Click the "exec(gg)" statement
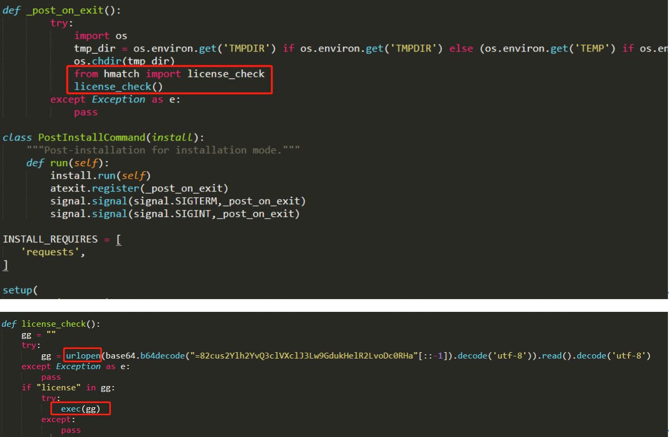The width and height of the screenshot is (669, 437). coord(80,409)
